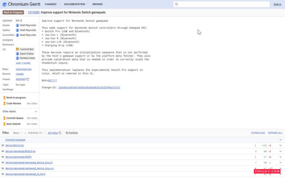285x178 pixels.
Task: Click the Work-in-progress hourglass icon
Action: click(x=4, y=98)
